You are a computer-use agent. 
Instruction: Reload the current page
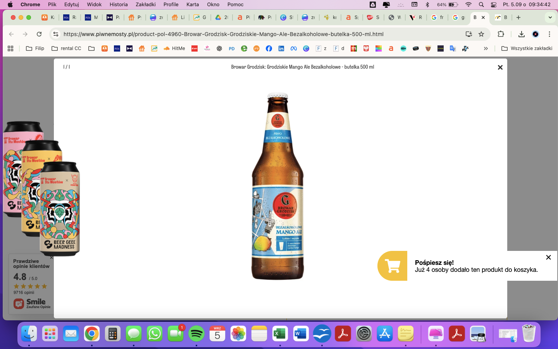[39, 34]
